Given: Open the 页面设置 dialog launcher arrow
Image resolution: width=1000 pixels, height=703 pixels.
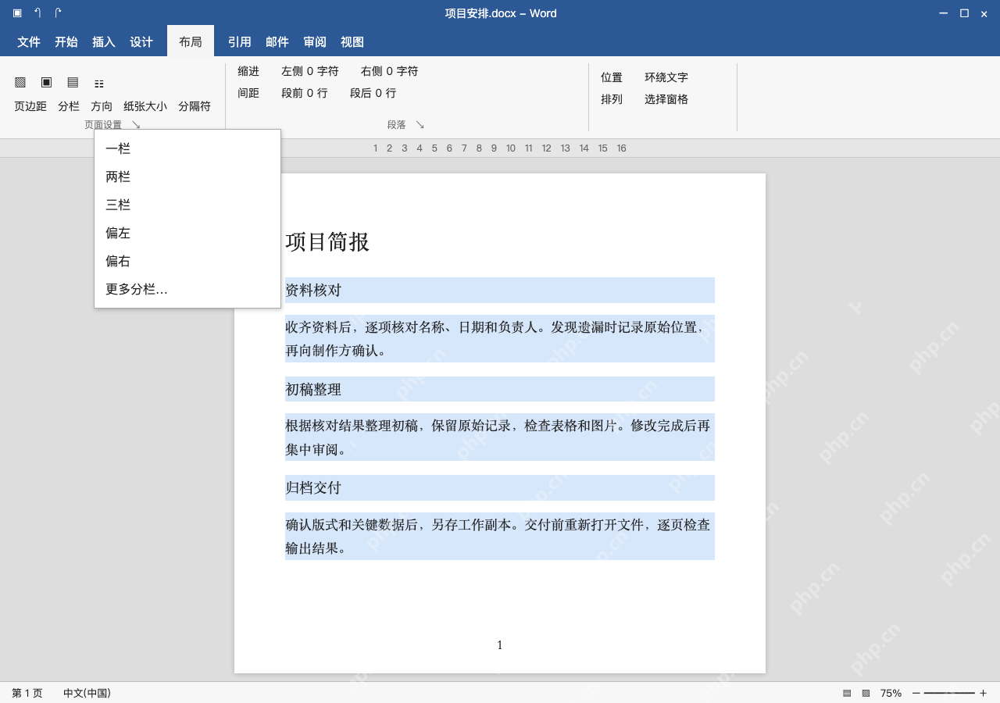Looking at the screenshot, I should [136, 124].
